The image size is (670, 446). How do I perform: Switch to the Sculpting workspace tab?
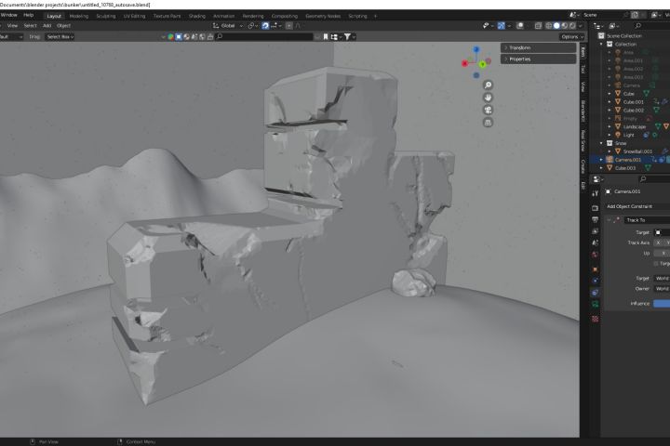pyautogui.click(x=106, y=16)
